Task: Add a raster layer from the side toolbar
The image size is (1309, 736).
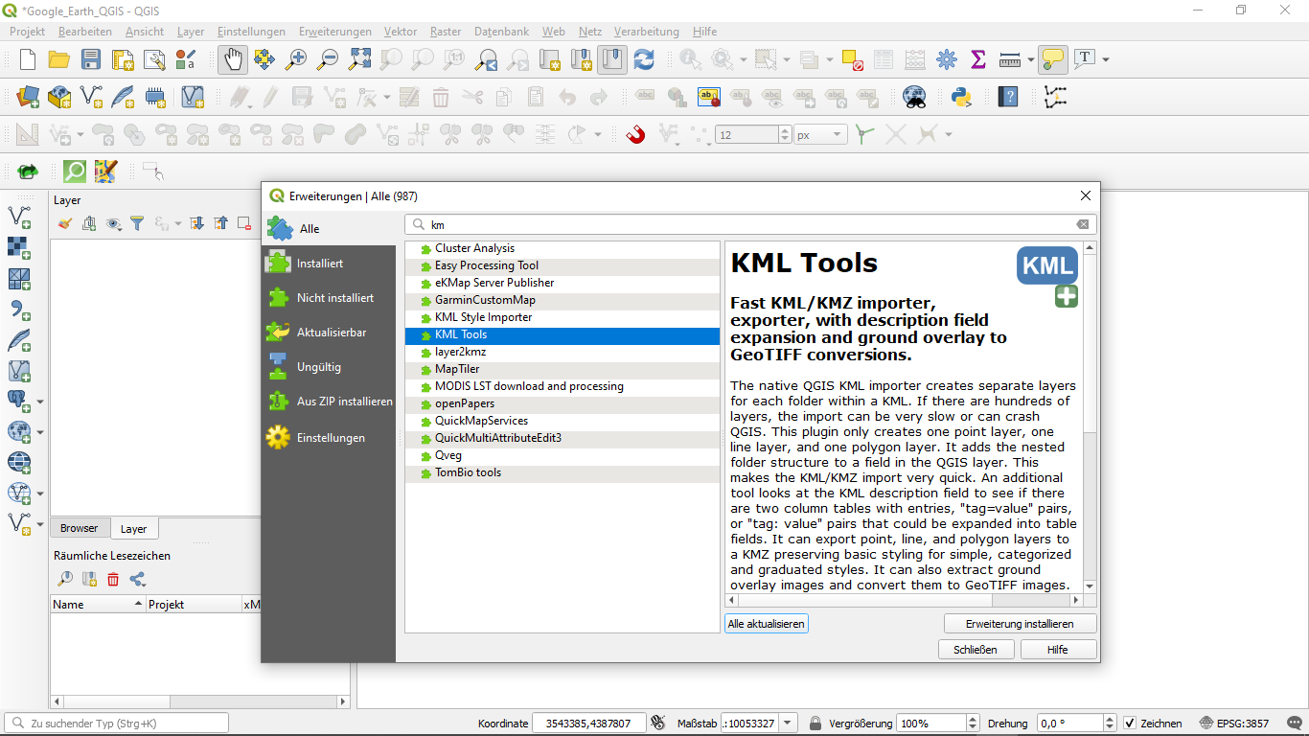Action: pyautogui.click(x=19, y=248)
